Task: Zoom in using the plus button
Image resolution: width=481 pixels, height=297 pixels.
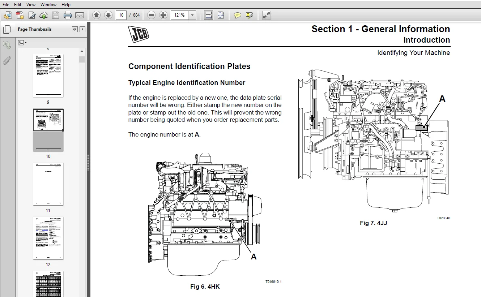Action: (x=163, y=15)
